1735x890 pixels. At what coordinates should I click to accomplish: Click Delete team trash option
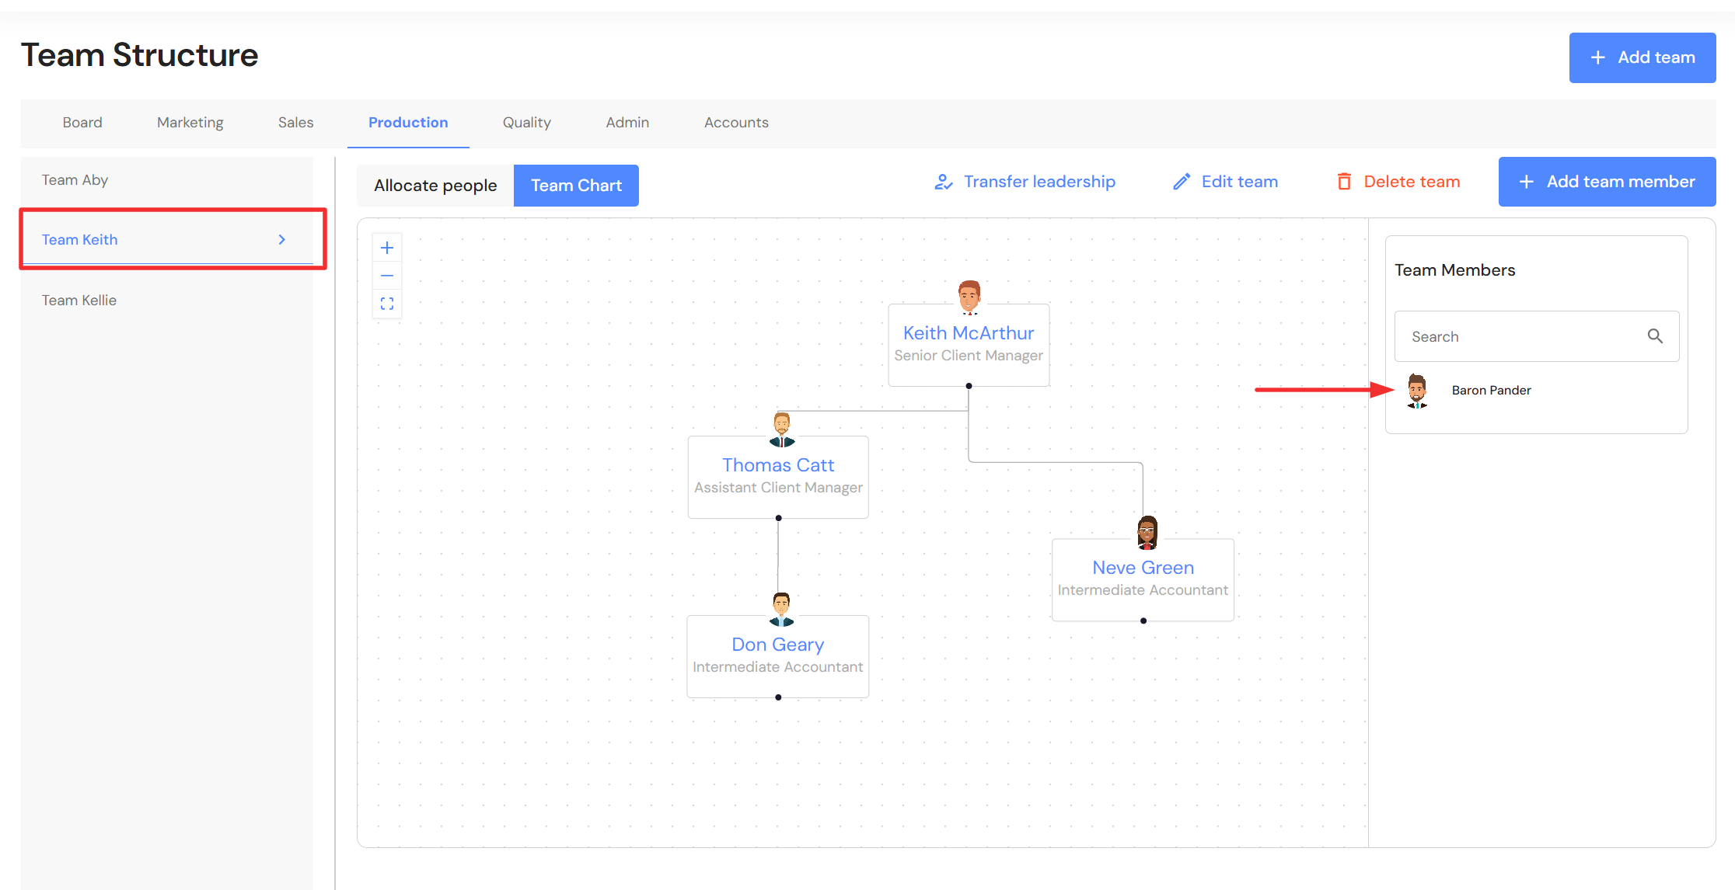(1398, 182)
